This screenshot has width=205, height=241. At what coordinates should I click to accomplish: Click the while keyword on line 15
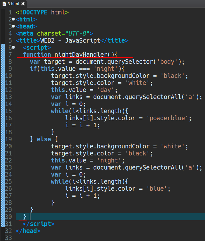60,111
